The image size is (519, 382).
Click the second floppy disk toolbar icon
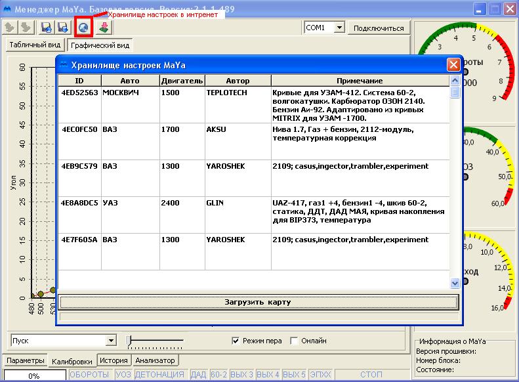(63, 28)
